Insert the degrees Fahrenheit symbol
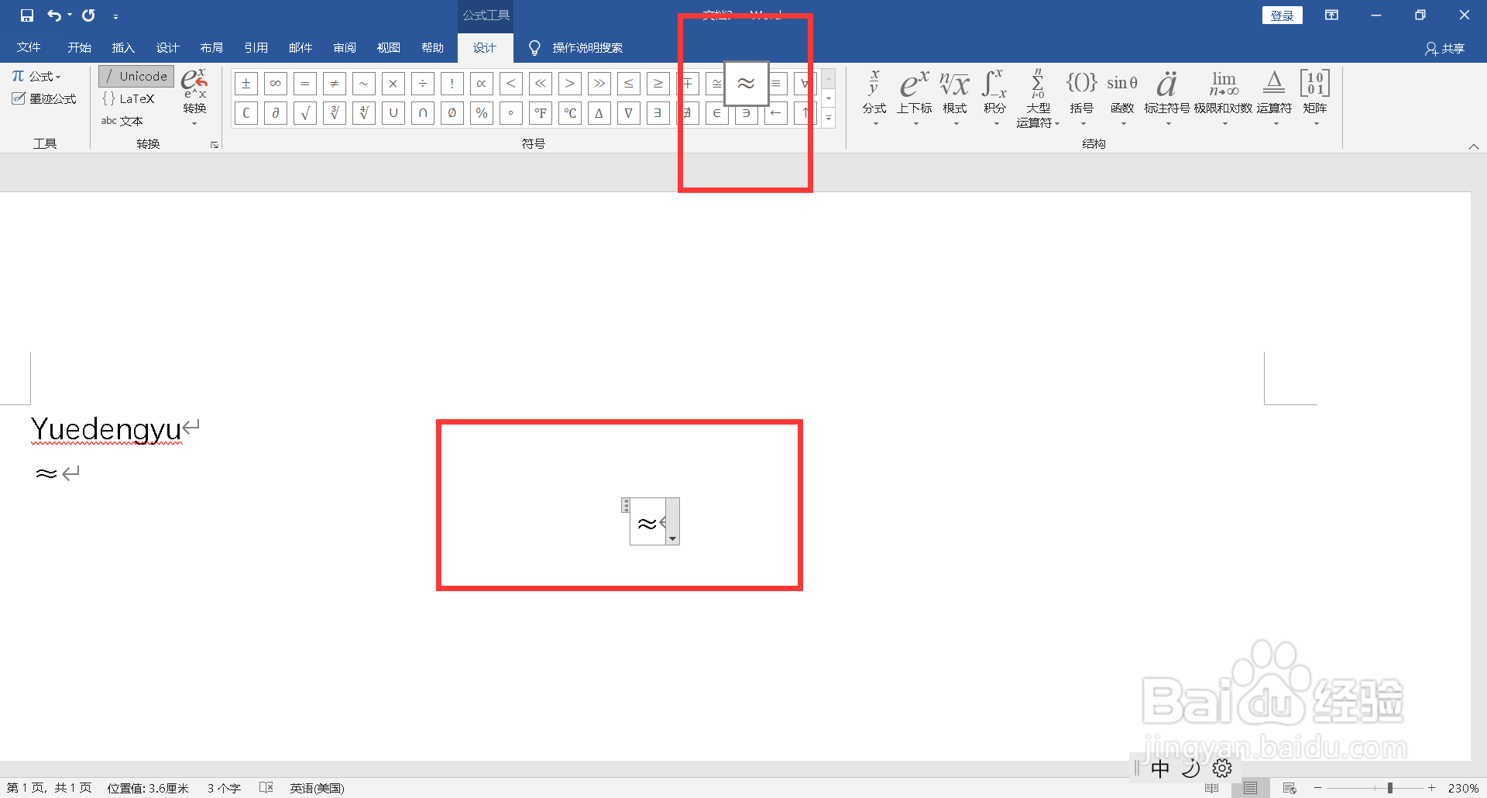Viewport: 1487px width, 798px height. 540,113
